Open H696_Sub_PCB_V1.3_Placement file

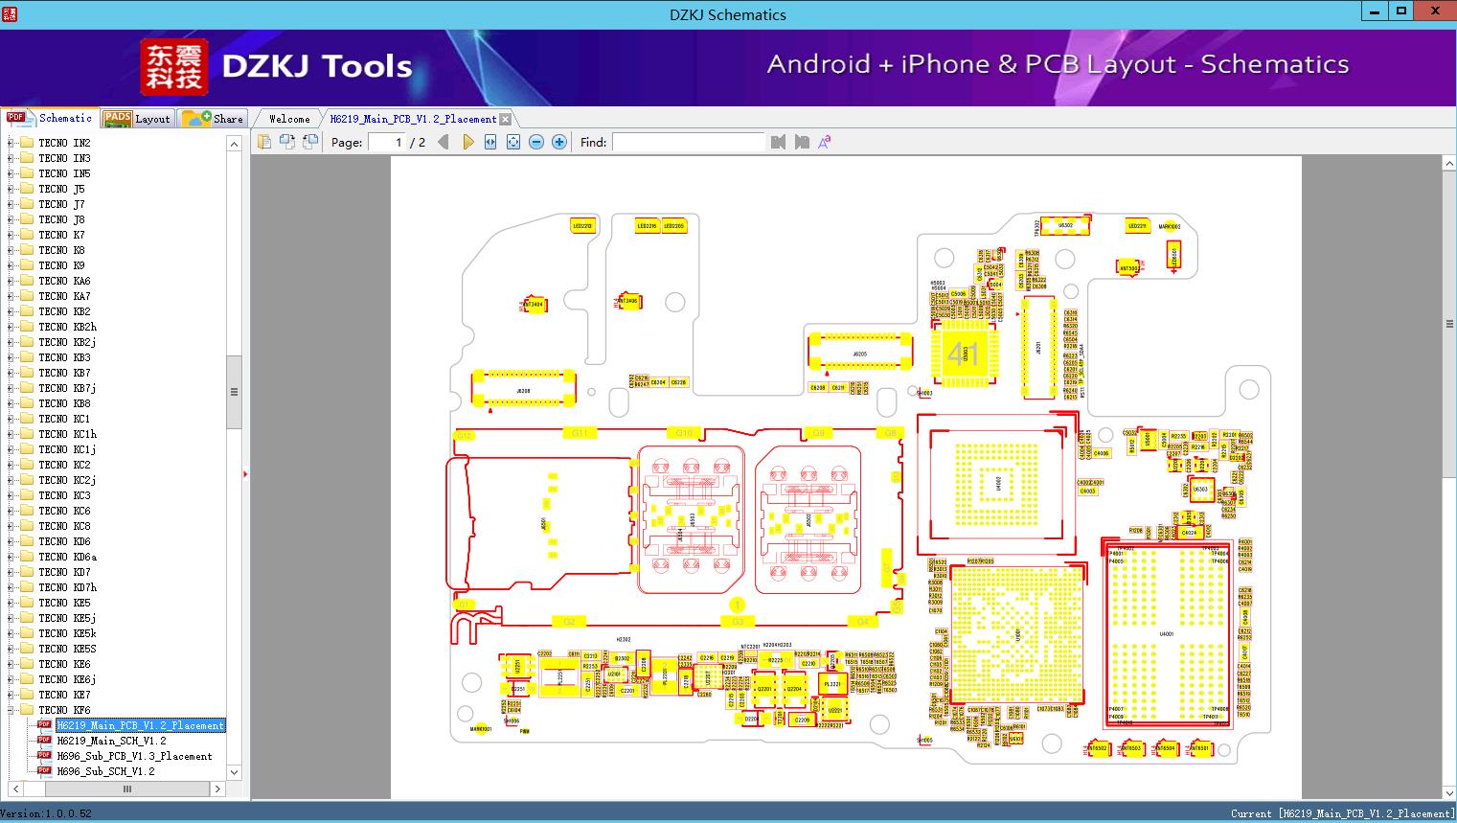(x=134, y=756)
